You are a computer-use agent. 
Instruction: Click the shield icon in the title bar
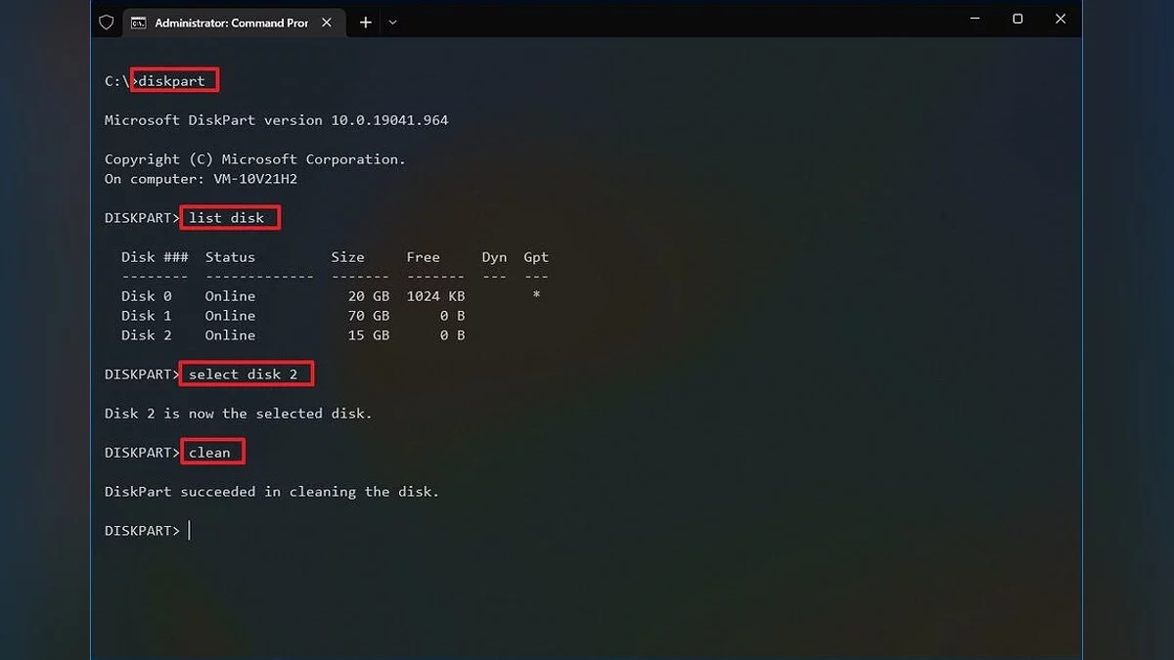[x=107, y=22]
